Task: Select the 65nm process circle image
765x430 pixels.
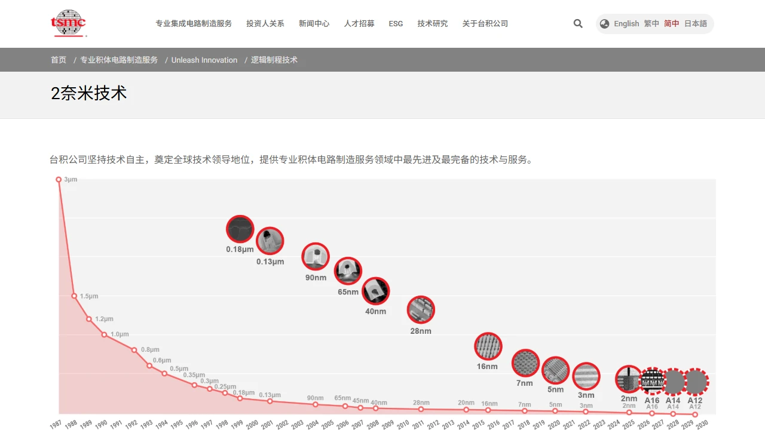Action: 348,271
